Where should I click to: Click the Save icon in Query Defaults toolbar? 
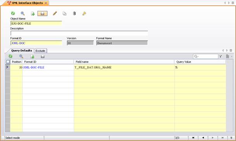[43, 56]
